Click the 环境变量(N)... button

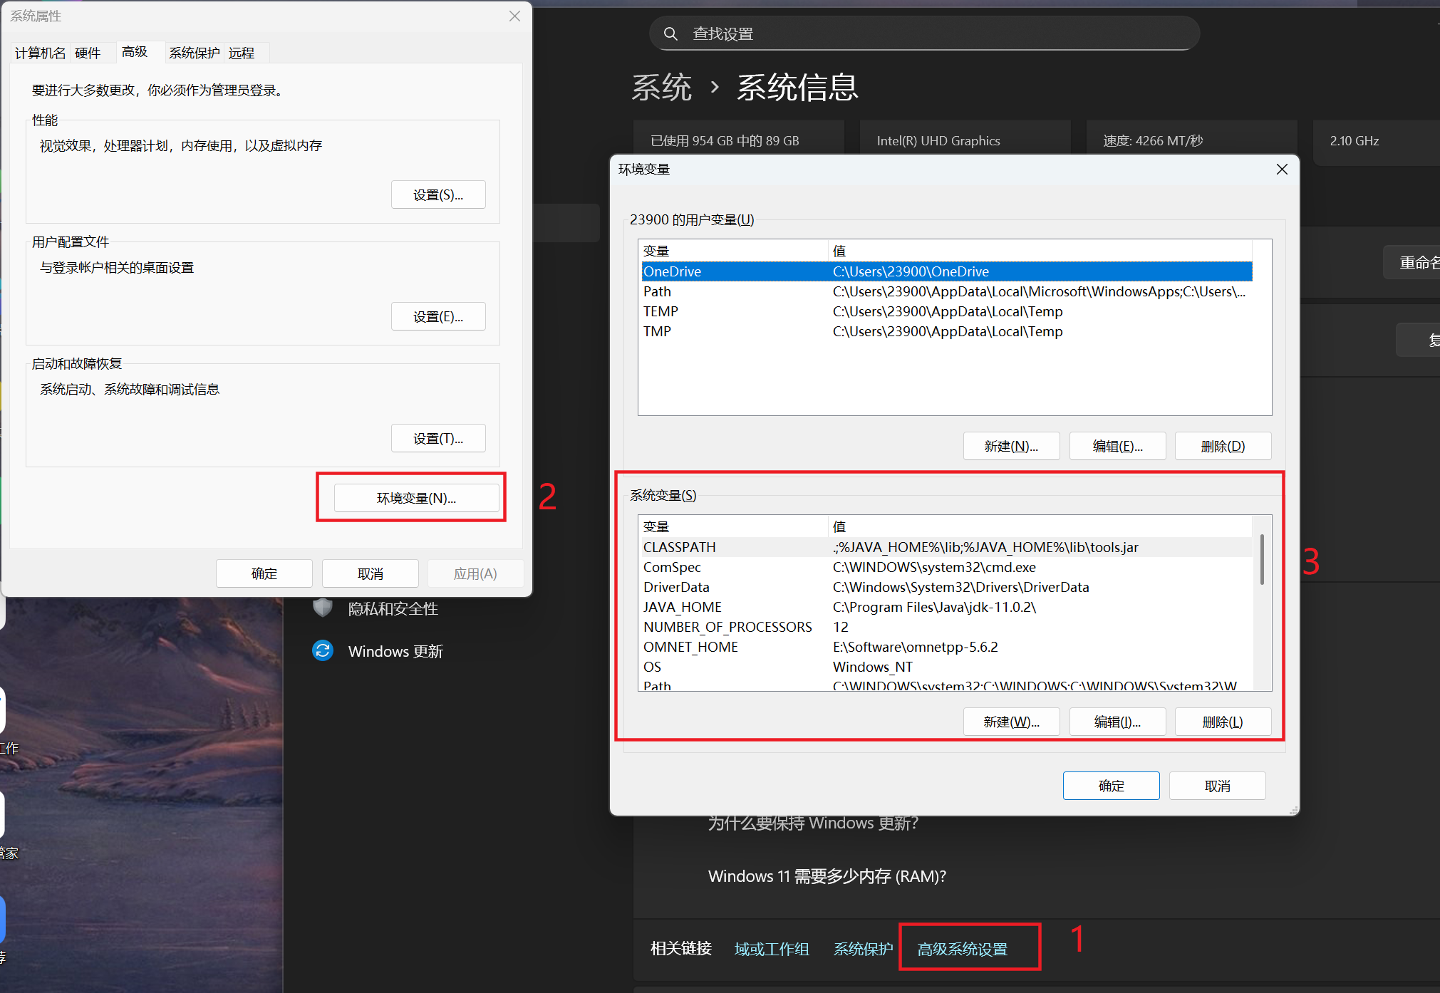coord(416,498)
